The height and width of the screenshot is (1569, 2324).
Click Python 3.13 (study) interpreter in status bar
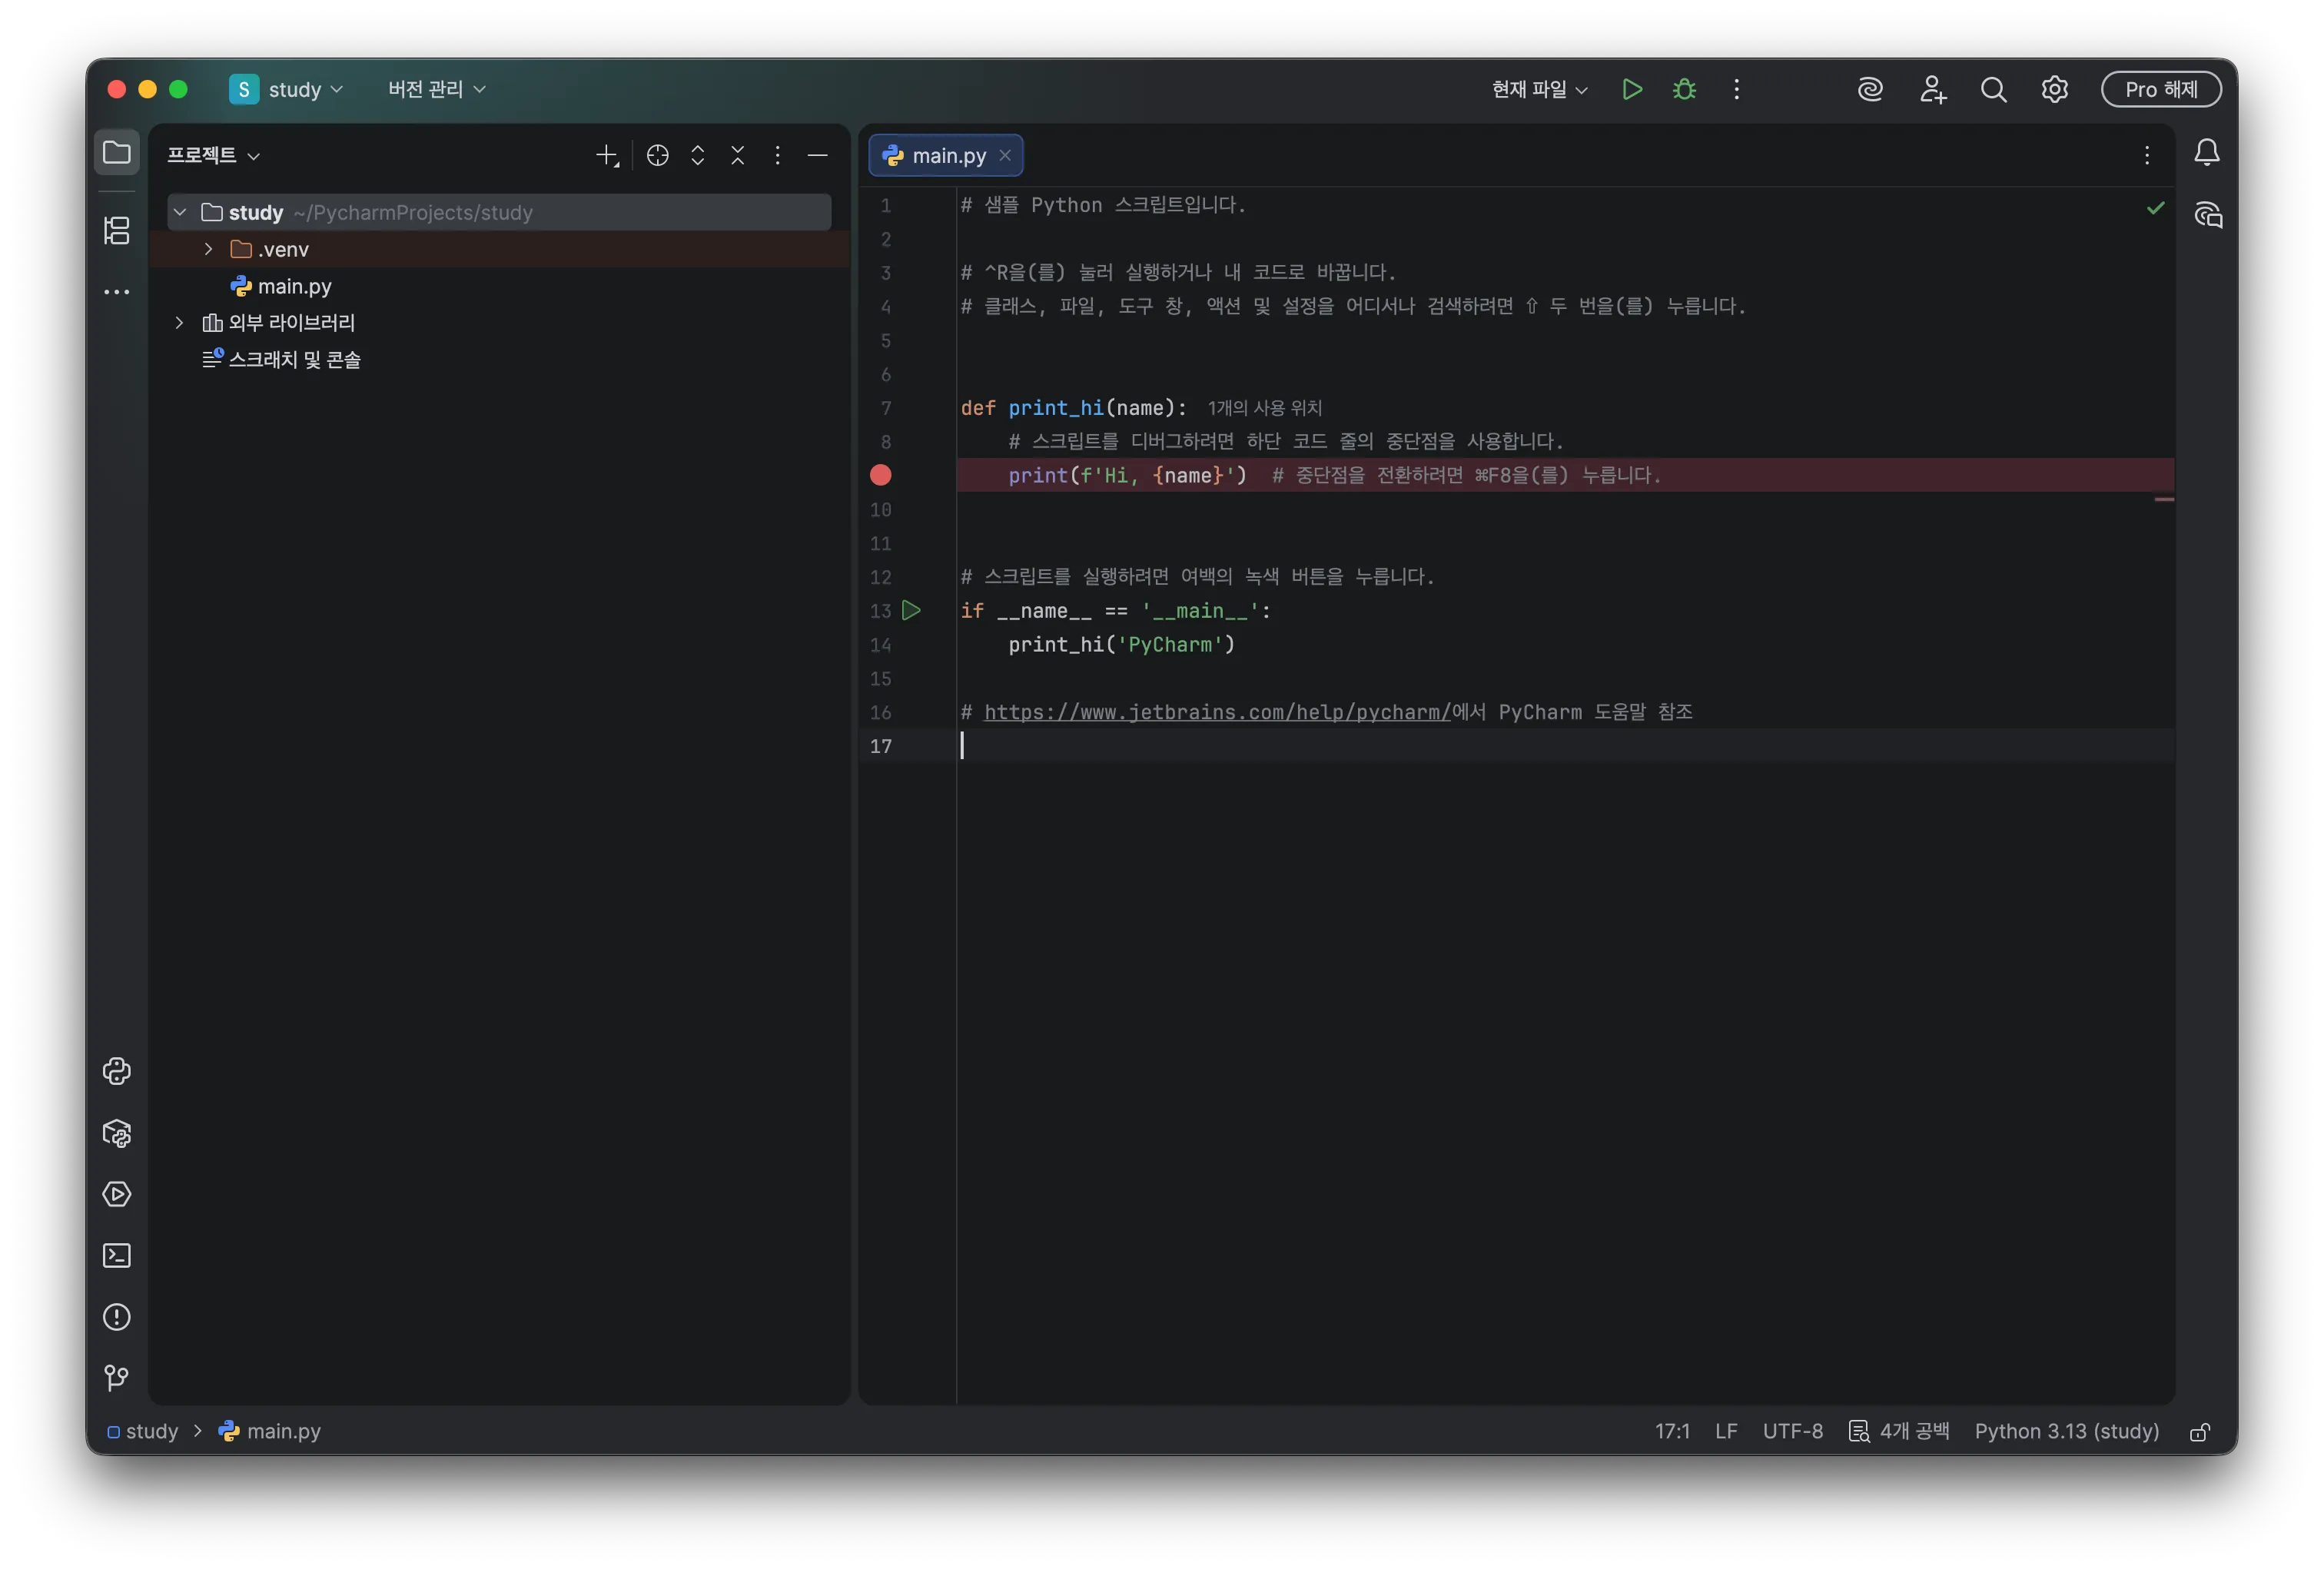[2066, 1431]
